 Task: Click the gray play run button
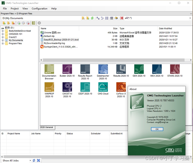click(x=39, y=23)
